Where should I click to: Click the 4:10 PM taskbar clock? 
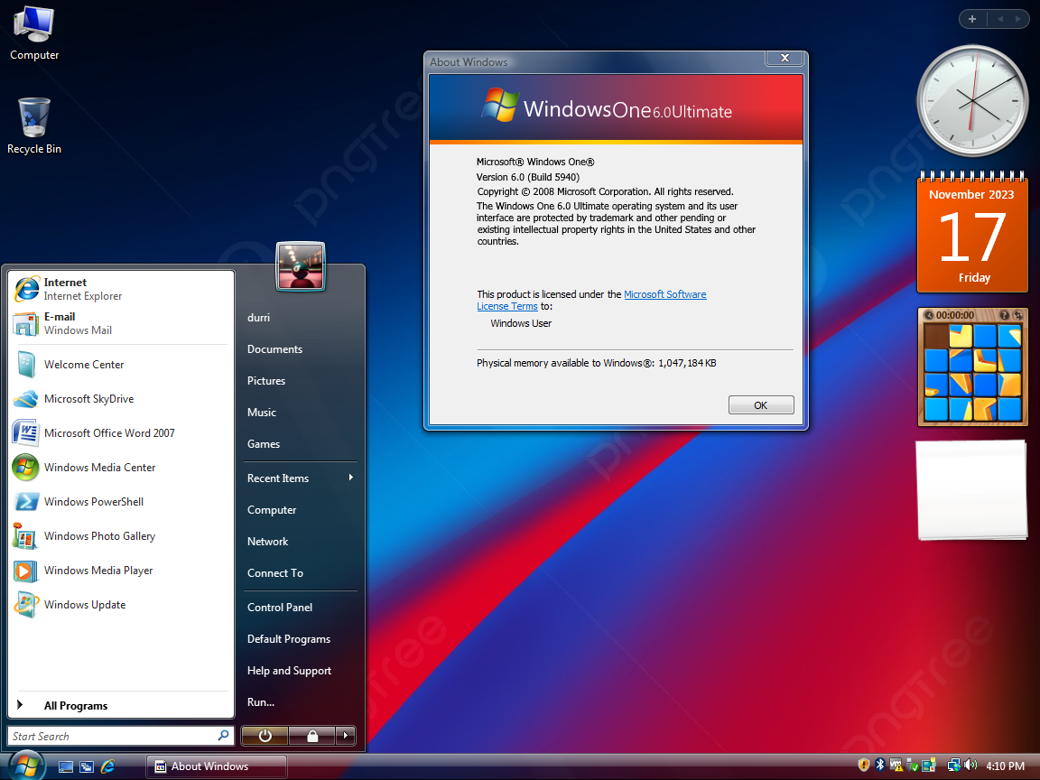pos(1006,766)
